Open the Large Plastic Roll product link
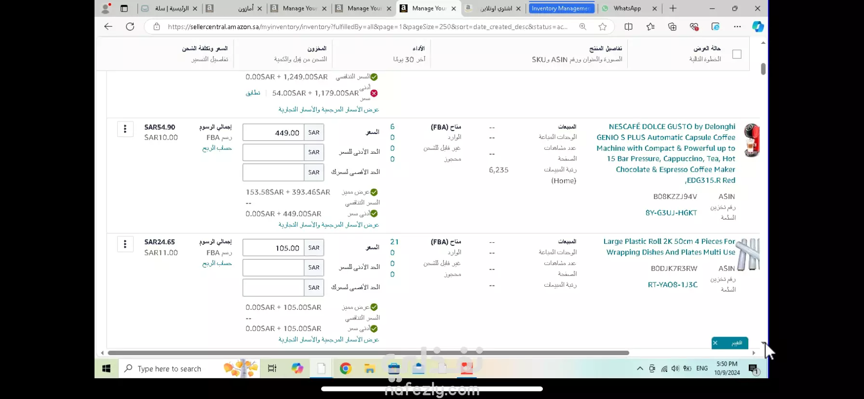The height and width of the screenshot is (399, 864). [669, 247]
